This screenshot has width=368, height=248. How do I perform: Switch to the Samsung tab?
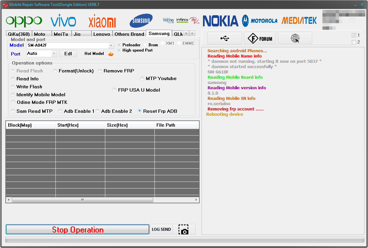(x=159, y=33)
